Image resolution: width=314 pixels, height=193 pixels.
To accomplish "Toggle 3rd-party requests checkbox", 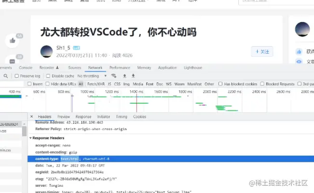I will (x=300, y=84).
